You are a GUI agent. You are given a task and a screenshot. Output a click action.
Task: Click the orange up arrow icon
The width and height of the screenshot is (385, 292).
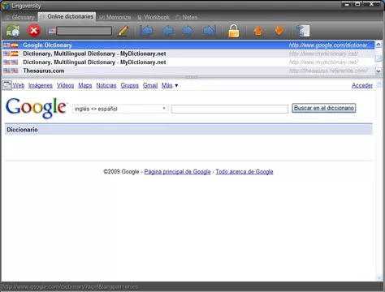258,31
